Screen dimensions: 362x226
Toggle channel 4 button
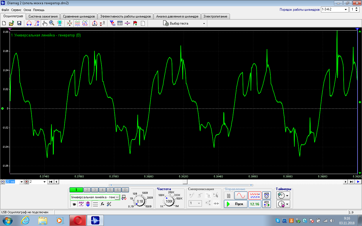click(x=102, y=190)
